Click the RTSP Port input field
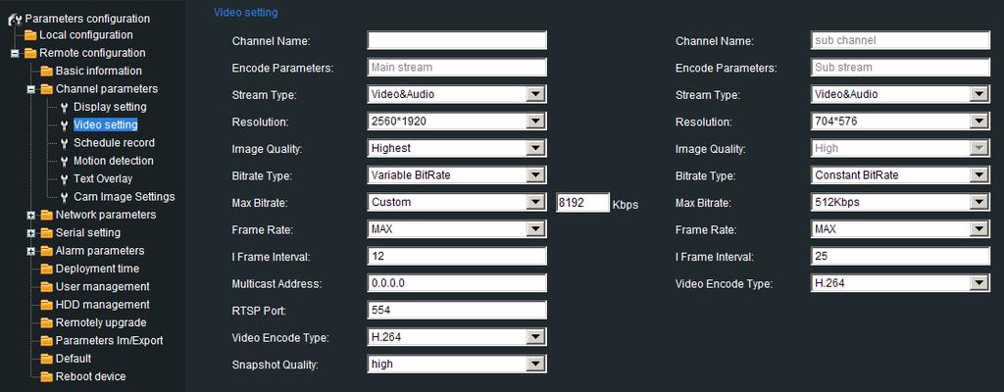 pyautogui.click(x=457, y=310)
